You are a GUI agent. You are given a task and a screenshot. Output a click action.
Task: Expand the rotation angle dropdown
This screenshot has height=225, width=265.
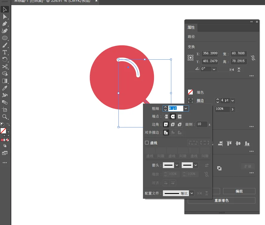click(214, 69)
